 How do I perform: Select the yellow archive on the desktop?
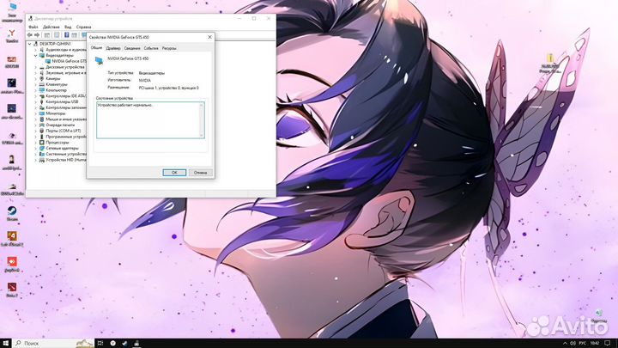[x=550, y=63]
